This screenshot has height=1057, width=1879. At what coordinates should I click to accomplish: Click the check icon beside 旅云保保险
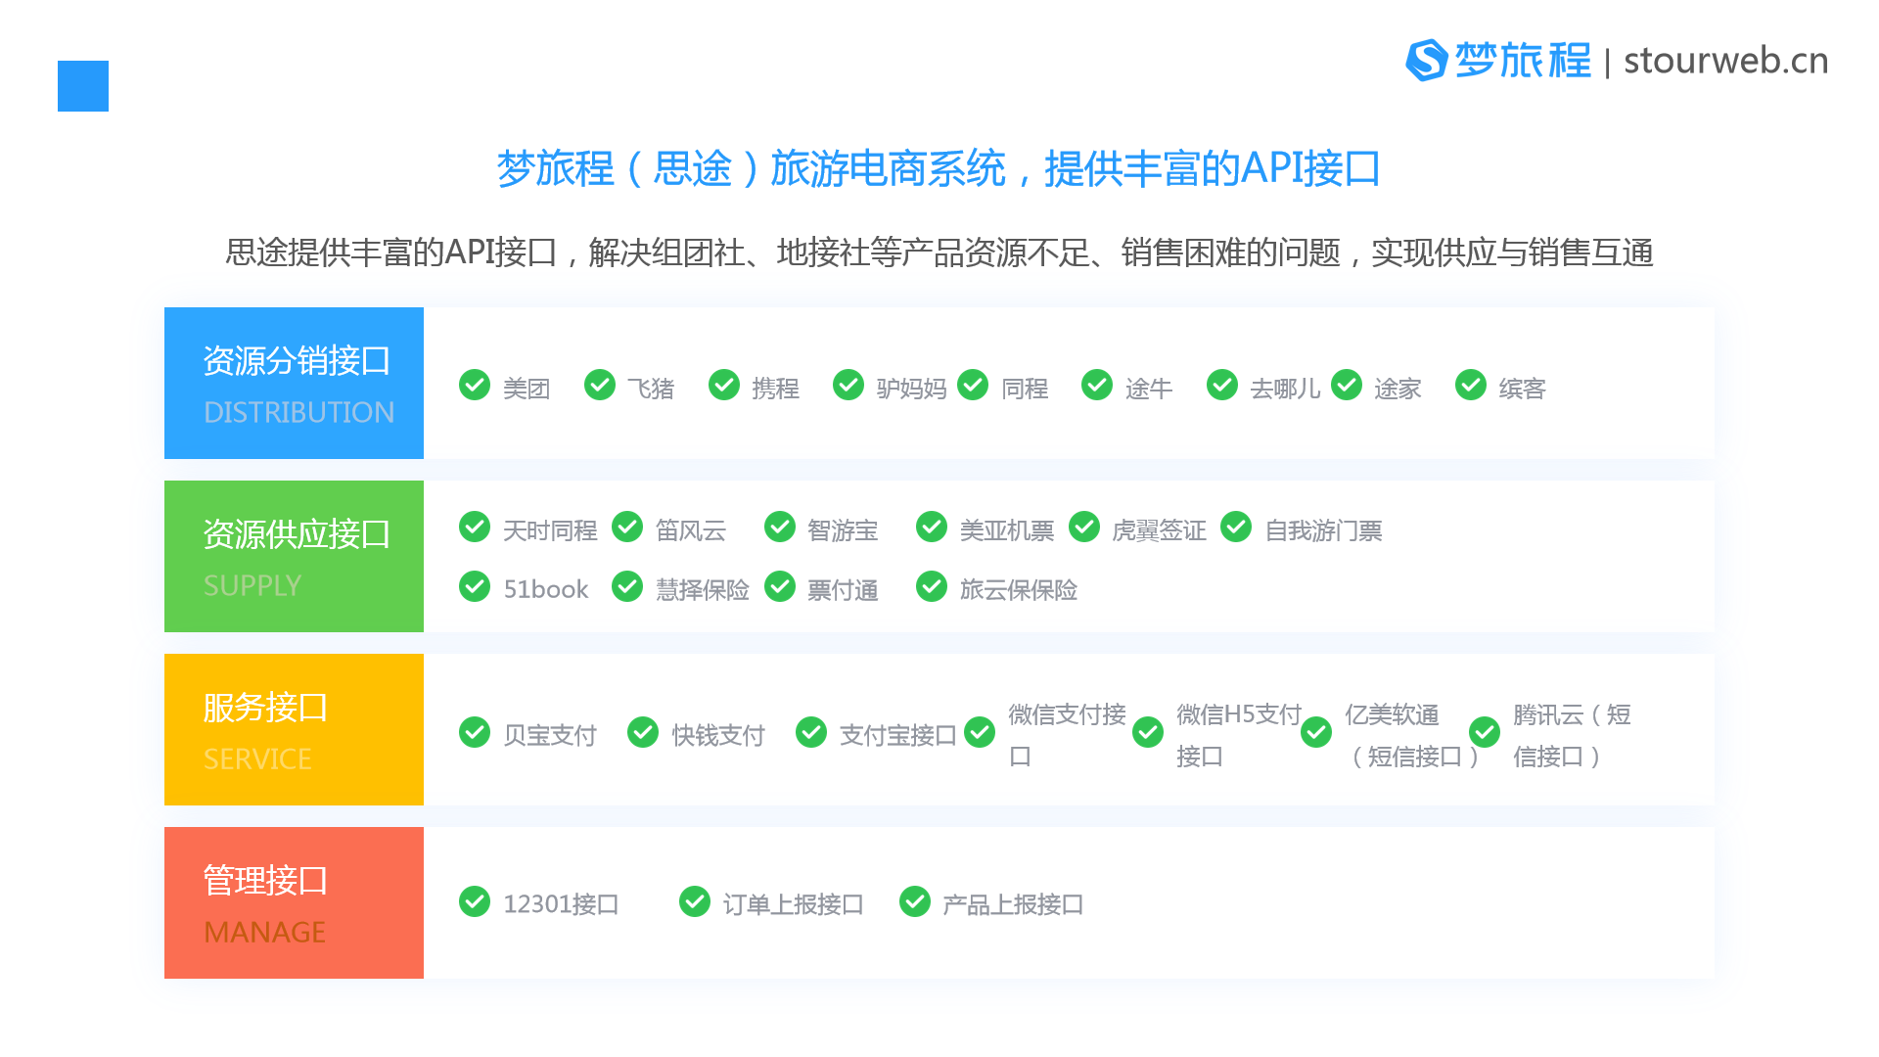click(932, 587)
